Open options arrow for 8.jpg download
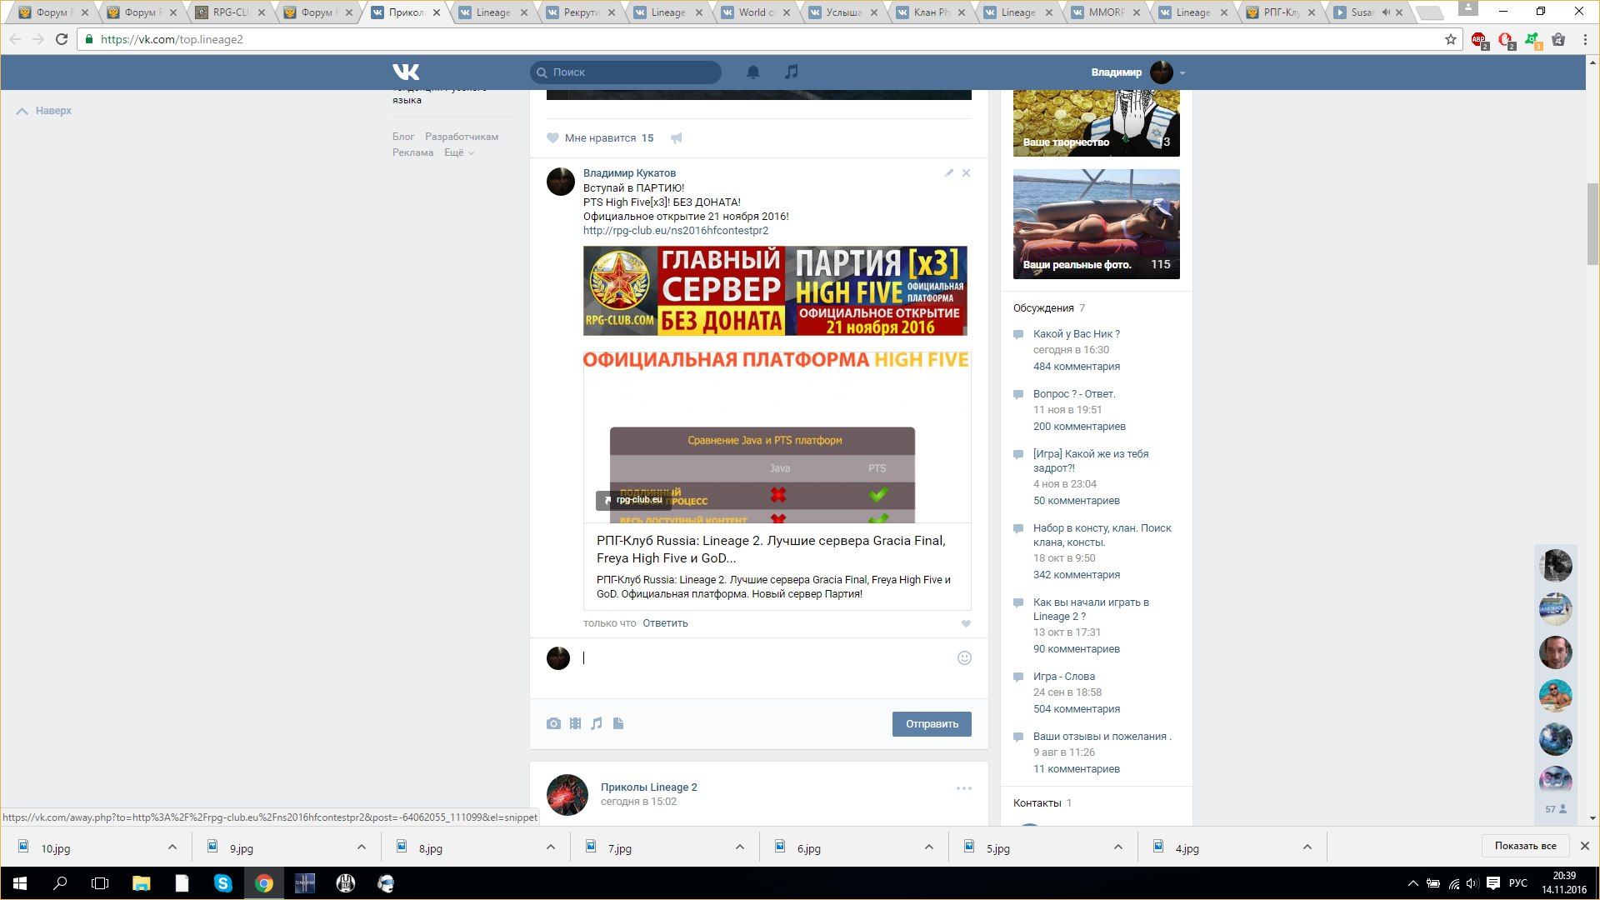The image size is (1600, 900). pyautogui.click(x=551, y=847)
